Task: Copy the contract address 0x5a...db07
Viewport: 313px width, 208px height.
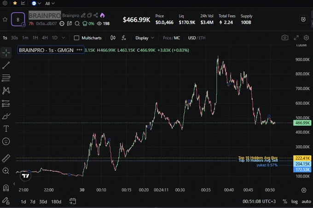Action: (46, 23)
